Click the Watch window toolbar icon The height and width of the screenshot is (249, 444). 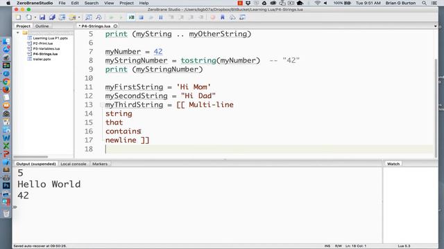242,17
